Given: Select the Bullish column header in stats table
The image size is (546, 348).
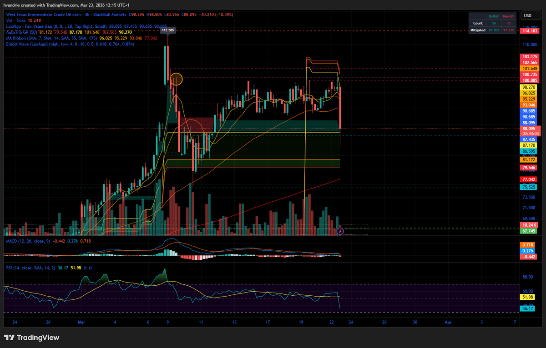Looking at the screenshot, I should pos(494,15).
